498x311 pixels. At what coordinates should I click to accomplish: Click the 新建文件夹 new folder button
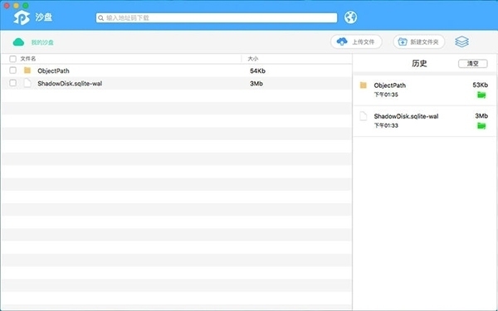[x=418, y=41]
